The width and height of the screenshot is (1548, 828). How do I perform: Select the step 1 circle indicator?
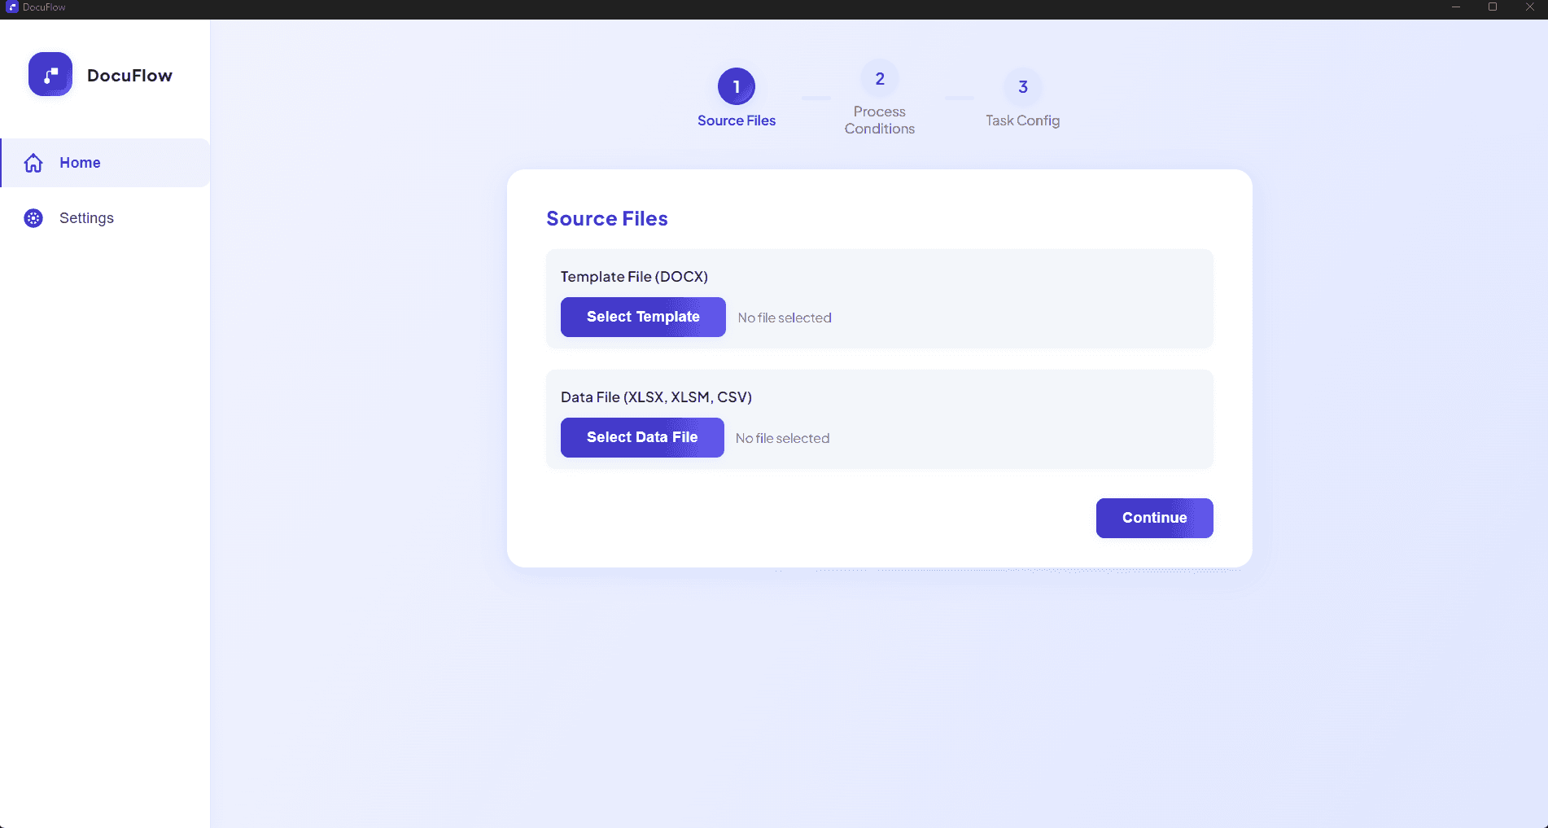[x=736, y=86]
